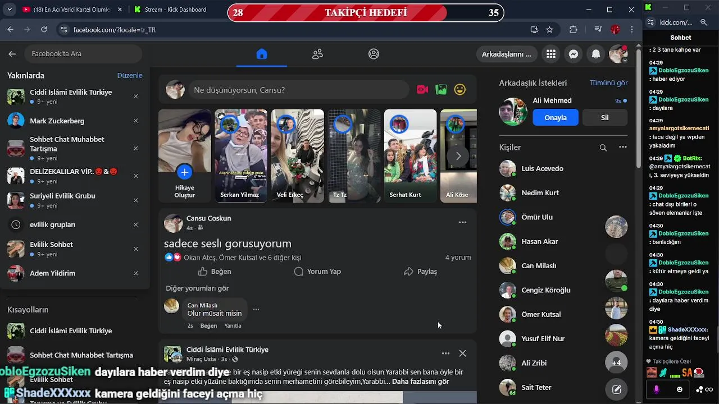
Task: Compose a new message pencil icon
Action: click(616, 389)
